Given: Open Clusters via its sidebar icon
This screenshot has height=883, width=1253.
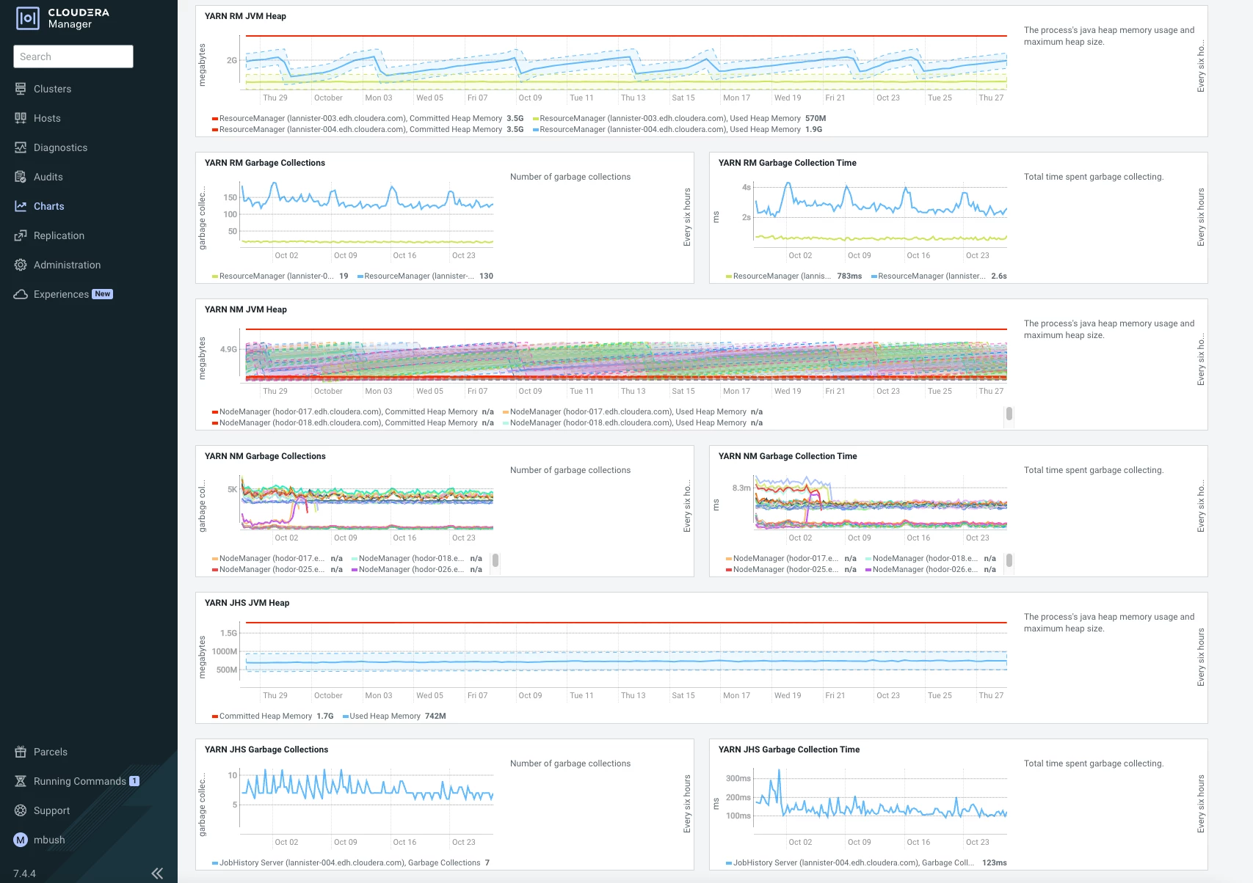Looking at the screenshot, I should coord(21,89).
